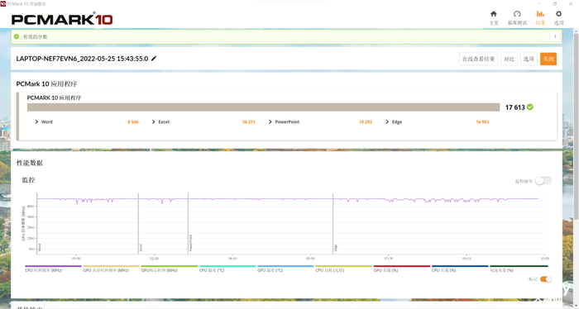Viewport: 579px width, 309px height.
Task: Open the Home icon in top navigation
Action: 494,14
